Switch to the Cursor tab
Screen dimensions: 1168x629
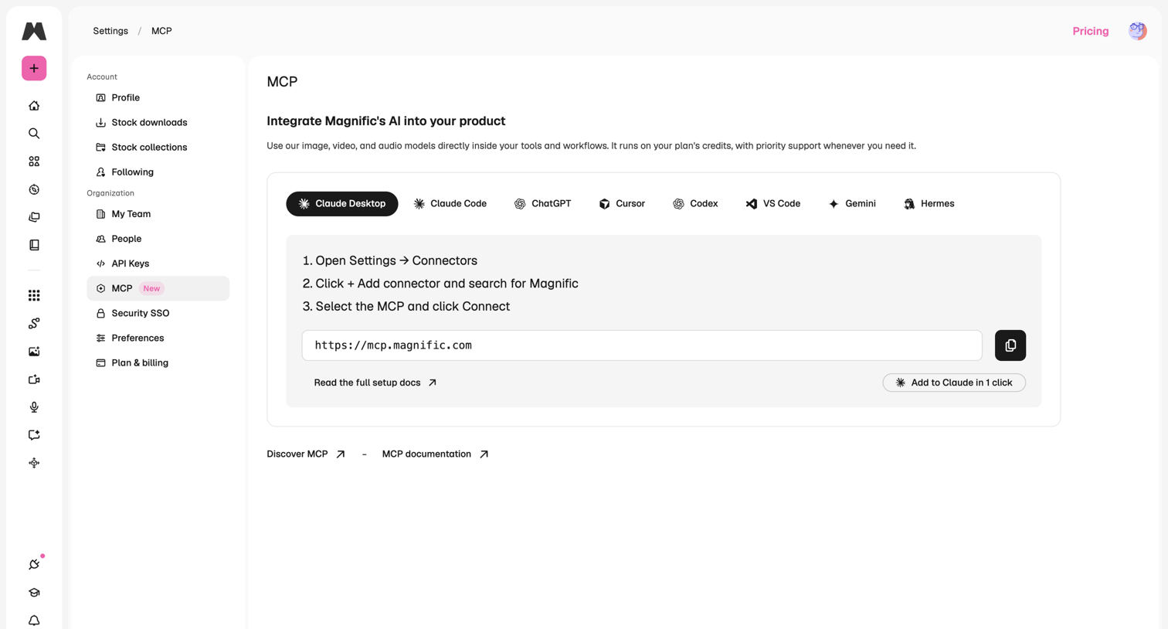tap(622, 204)
